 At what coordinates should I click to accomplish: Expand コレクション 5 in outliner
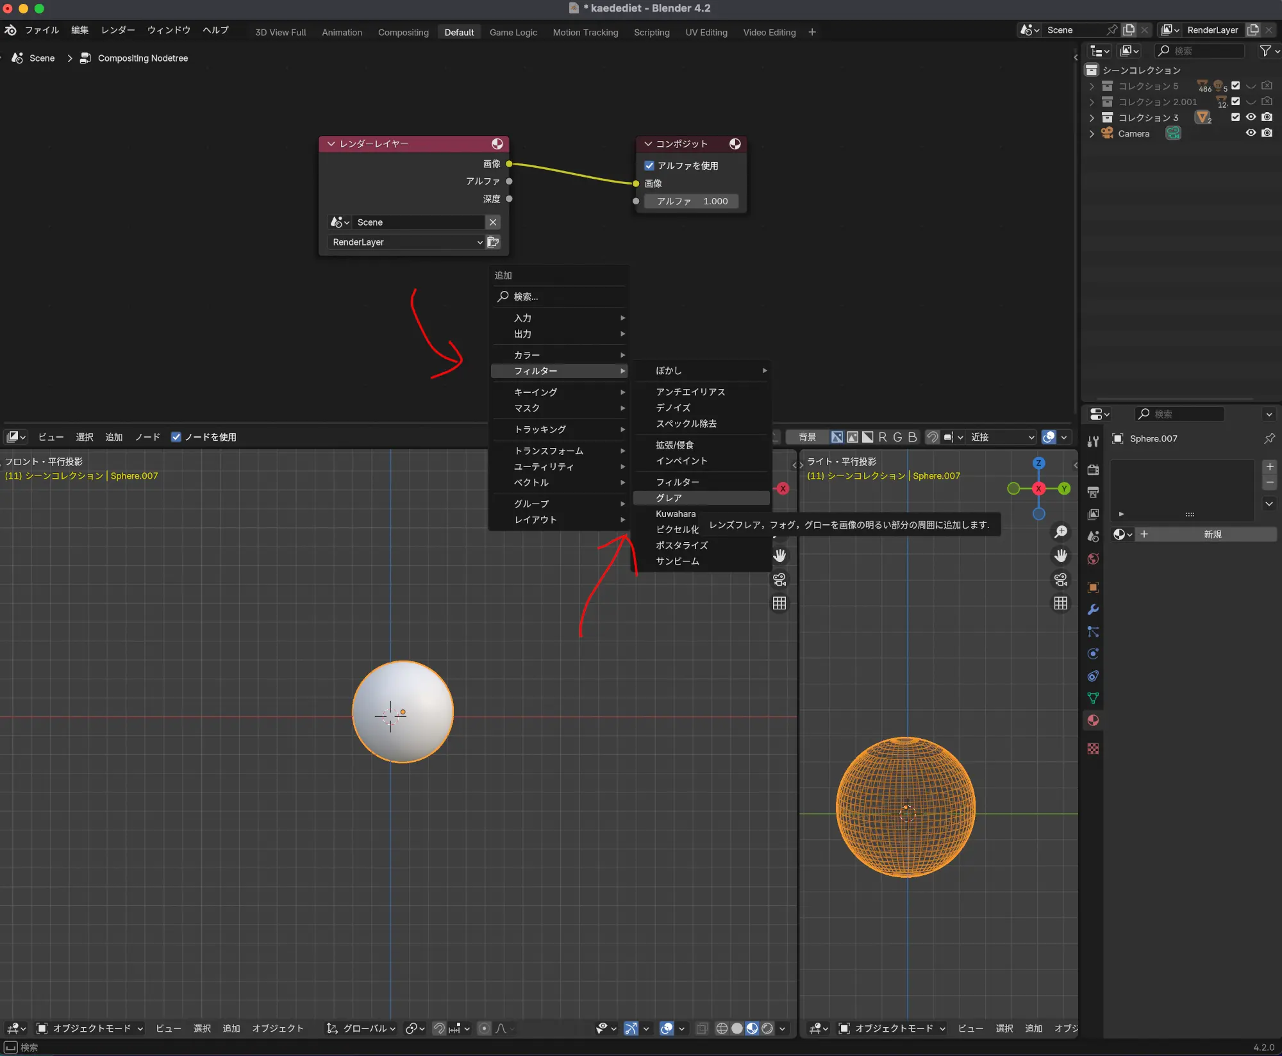(1092, 86)
